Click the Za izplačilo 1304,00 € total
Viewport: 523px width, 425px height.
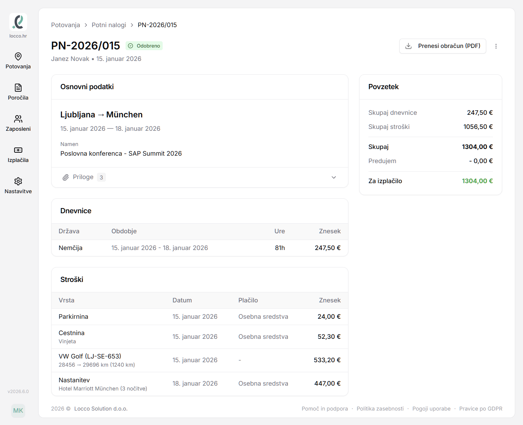pyautogui.click(x=477, y=181)
